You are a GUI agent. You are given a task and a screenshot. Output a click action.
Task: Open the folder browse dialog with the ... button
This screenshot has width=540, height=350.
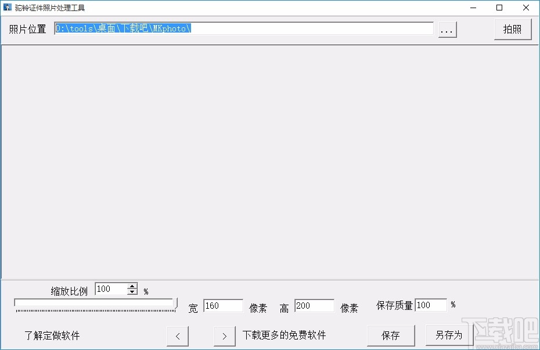tap(447, 29)
